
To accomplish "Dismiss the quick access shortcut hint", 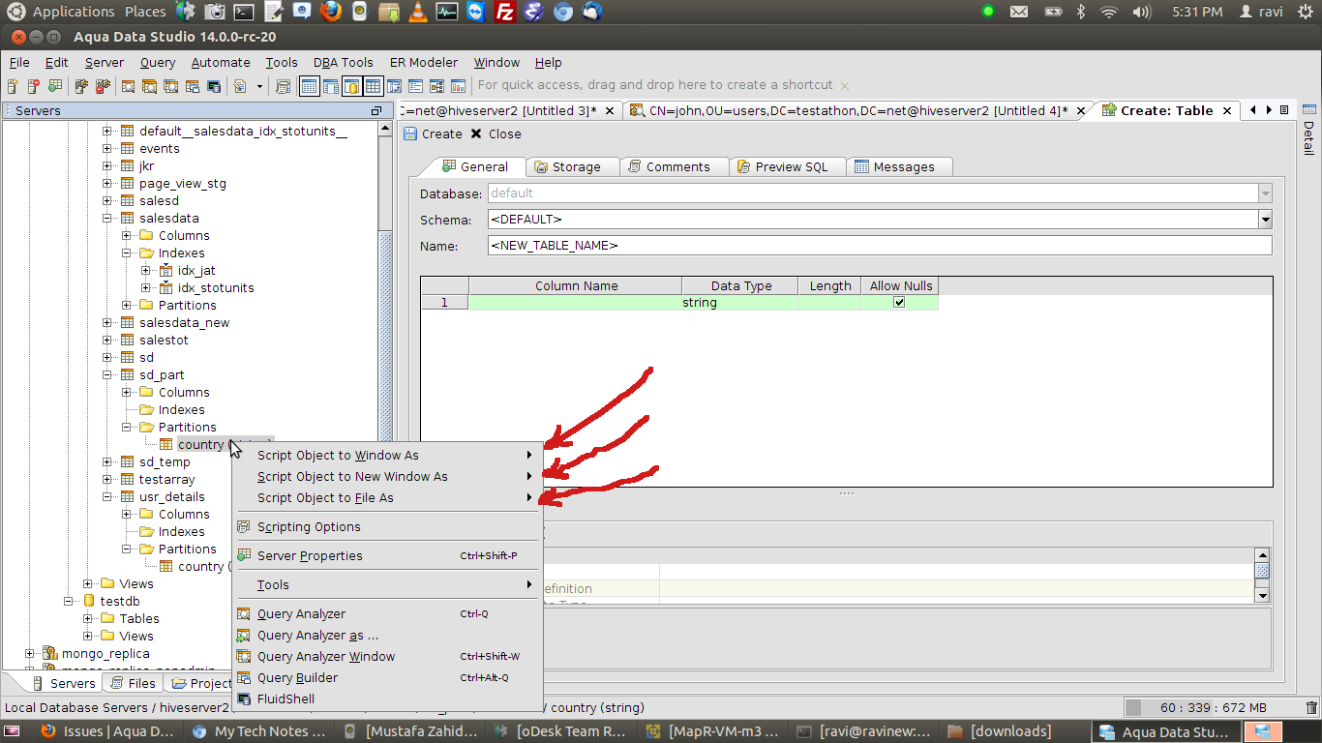I will (845, 86).
